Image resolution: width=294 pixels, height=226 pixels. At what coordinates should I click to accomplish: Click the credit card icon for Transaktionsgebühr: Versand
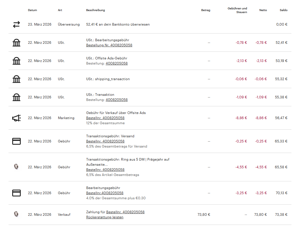[x=16, y=141]
